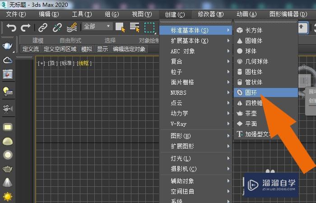316x203 pixels.
Task: Create a 几何球体 geosphere
Action: 265,61
